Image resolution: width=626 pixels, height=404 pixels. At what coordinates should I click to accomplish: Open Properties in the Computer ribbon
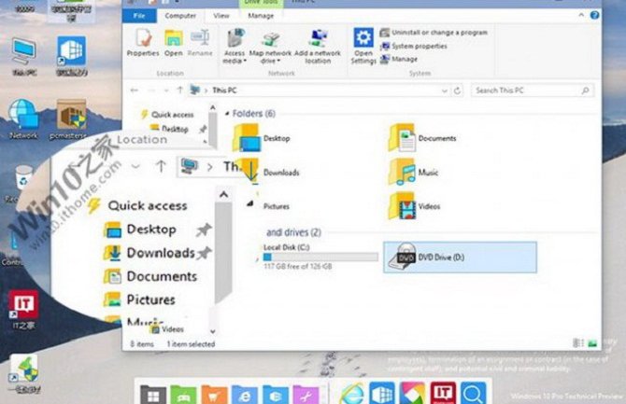(x=143, y=42)
